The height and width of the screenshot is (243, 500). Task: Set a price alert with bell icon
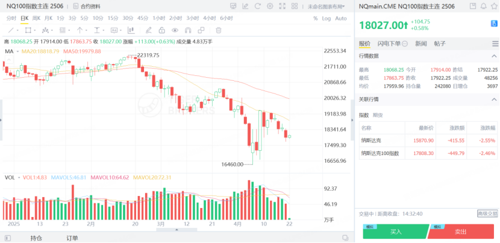483,6
